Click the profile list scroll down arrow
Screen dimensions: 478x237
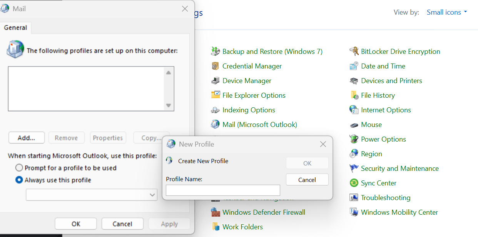(x=169, y=105)
